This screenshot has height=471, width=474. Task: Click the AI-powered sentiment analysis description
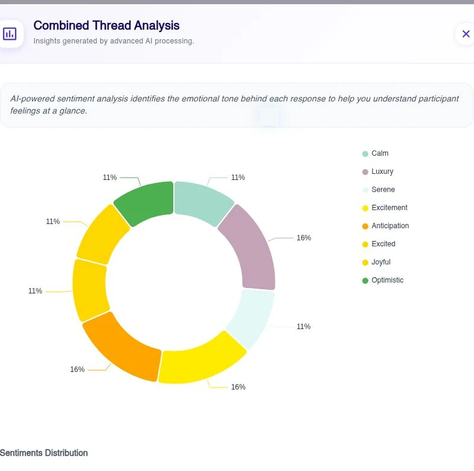click(x=234, y=104)
